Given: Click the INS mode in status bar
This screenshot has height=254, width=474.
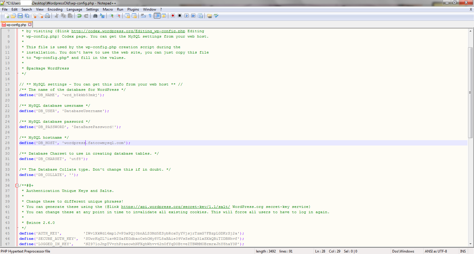Looking at the screenshot, I should click(x=463, y=251).
